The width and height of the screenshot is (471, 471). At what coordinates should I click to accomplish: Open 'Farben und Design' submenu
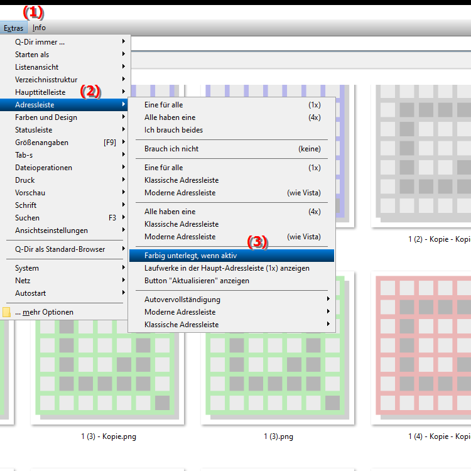[x=65, y=117]
